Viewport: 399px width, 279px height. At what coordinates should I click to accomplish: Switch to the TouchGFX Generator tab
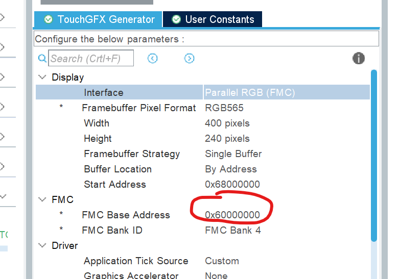98,19
